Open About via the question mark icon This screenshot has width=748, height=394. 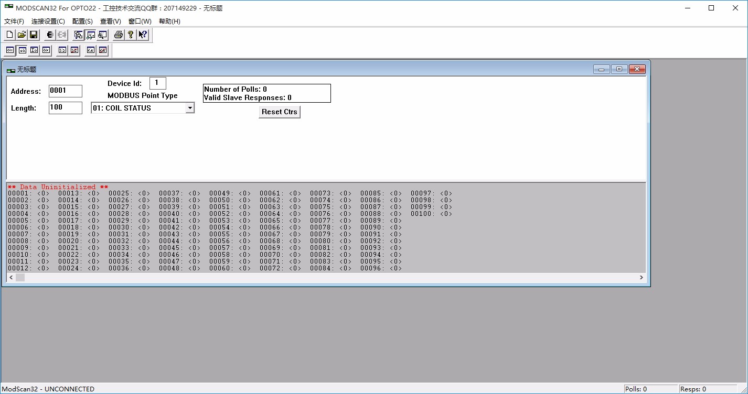point(130,34)
